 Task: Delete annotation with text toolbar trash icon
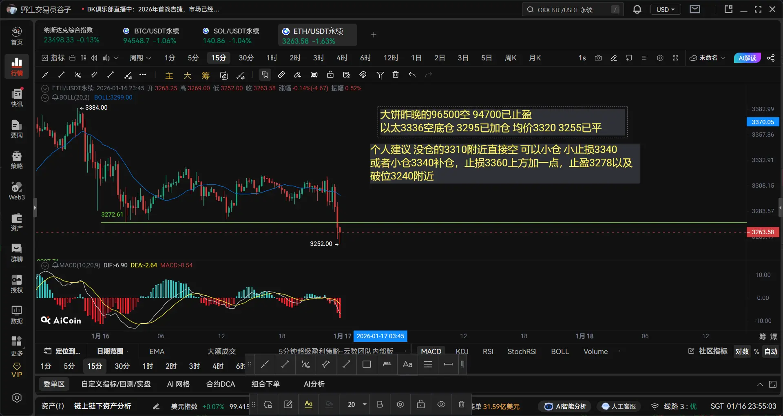coord(461,404)
